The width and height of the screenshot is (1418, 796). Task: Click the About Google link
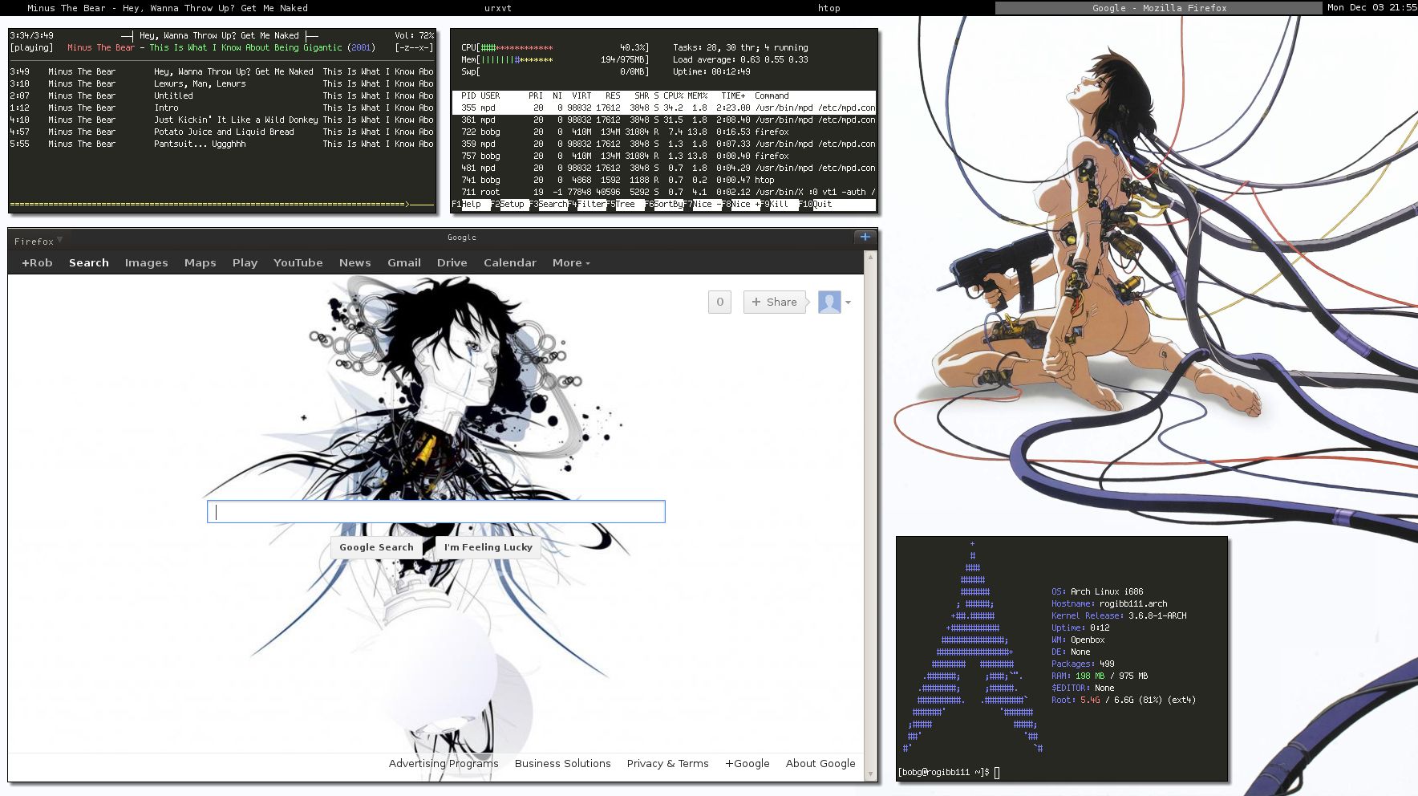pos(820,763)
